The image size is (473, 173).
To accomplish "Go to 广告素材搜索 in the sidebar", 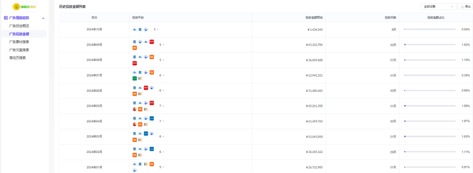I will 19,42.
